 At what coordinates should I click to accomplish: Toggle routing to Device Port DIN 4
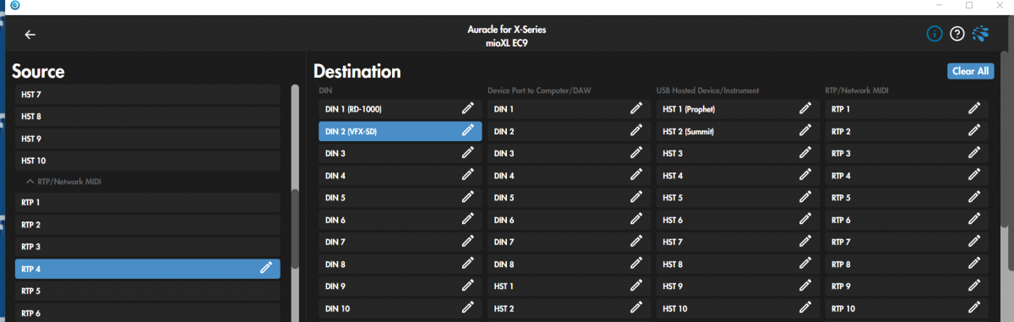[x=569, y=176]
